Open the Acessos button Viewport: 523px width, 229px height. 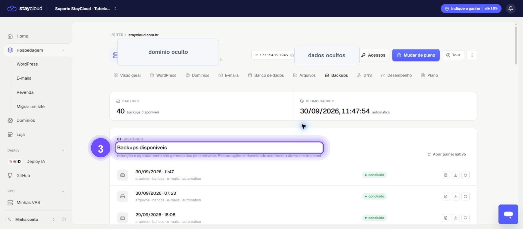pos(373,55)
